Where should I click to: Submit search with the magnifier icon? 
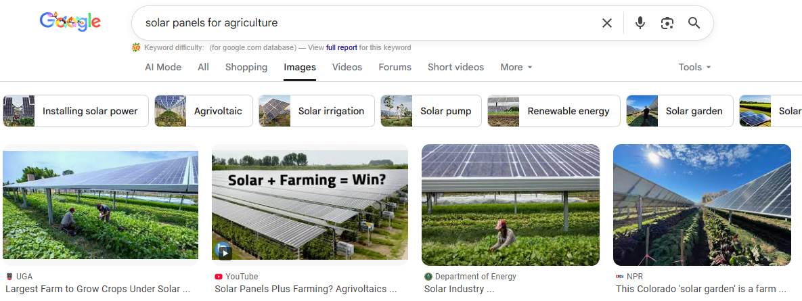[x=694, y=23]
